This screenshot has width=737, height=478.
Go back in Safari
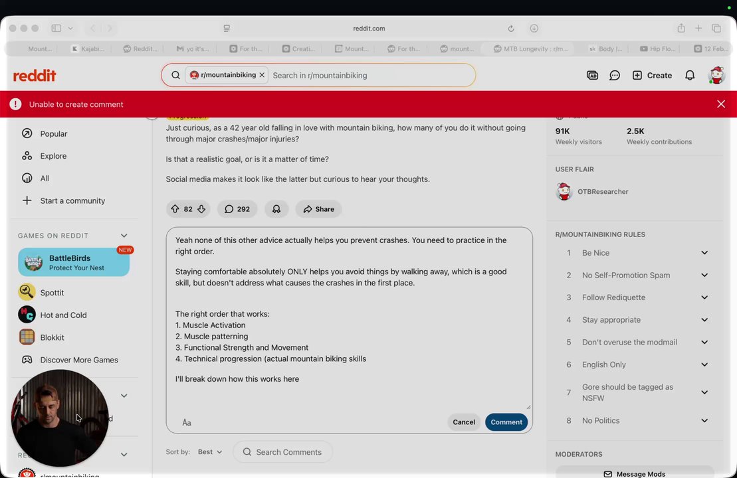pyautogui.click(x=92, y=28)
